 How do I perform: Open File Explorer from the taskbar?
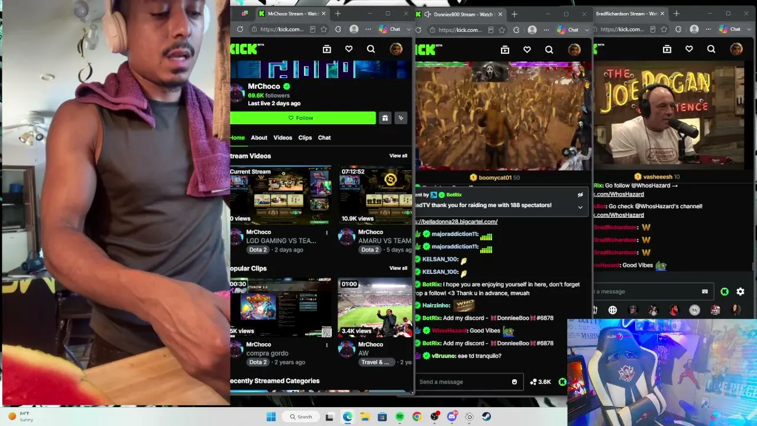tap(365, 417)
